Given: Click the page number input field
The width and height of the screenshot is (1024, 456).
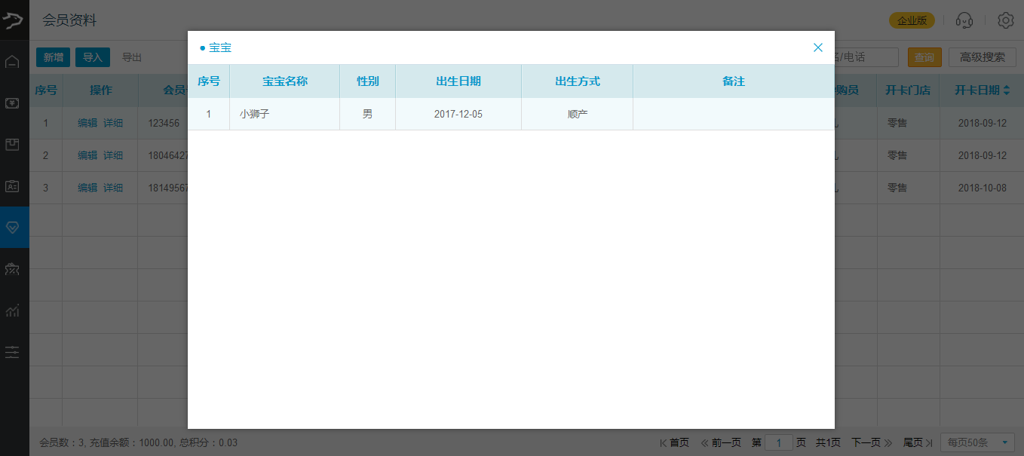Looking at the screenshot, I should pos(778,442).
